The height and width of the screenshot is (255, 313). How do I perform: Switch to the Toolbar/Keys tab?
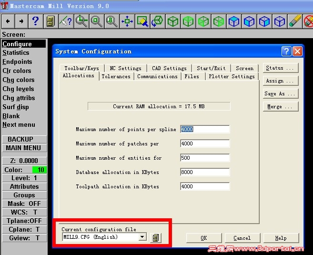(81, 68)
